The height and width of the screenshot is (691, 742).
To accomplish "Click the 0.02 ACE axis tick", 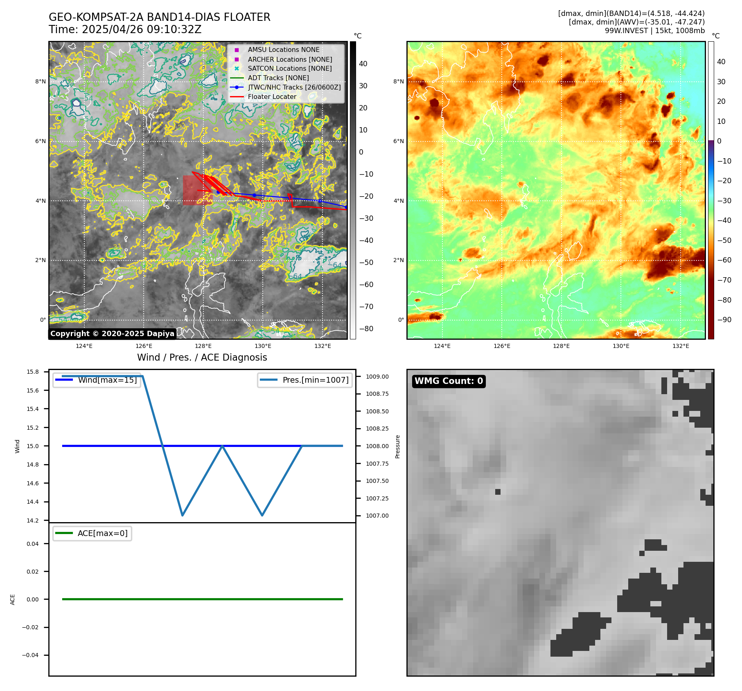I will pyautogui.click(x=33, y=572).
